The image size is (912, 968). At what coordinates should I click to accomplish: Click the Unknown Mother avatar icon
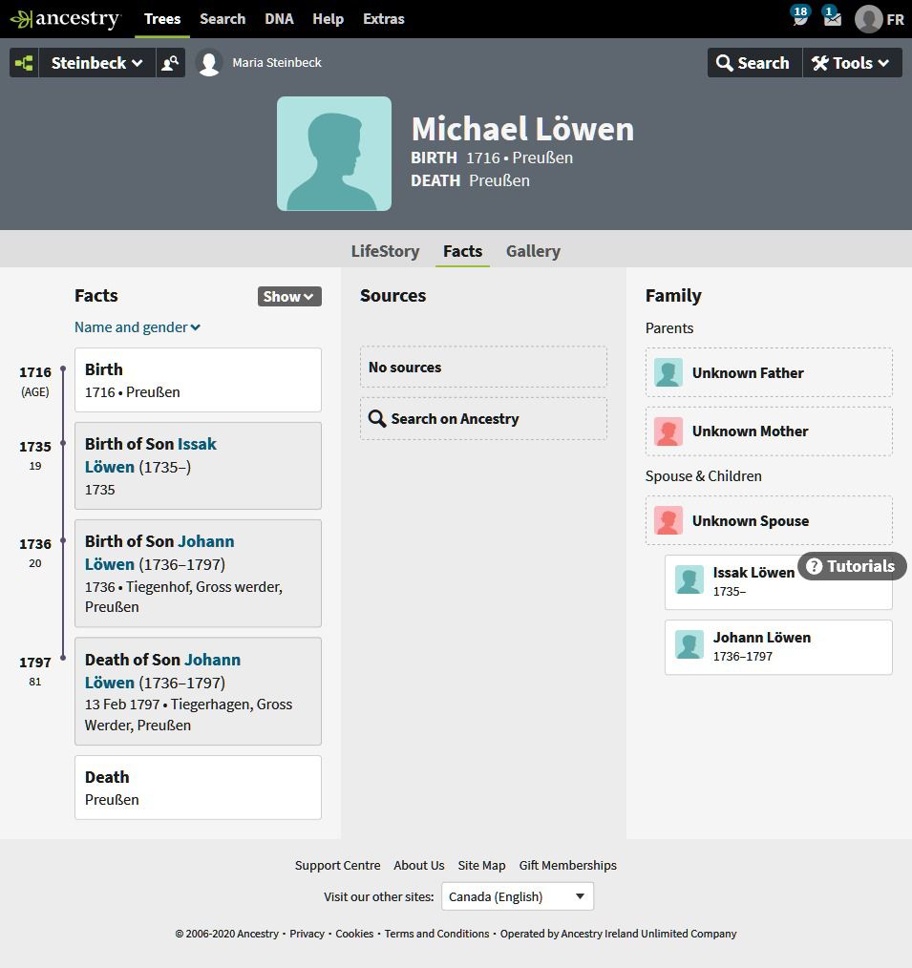[668, 431]
